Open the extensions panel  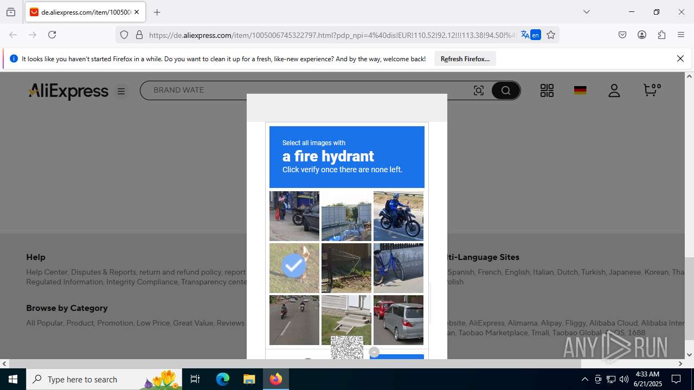(661, 35)
